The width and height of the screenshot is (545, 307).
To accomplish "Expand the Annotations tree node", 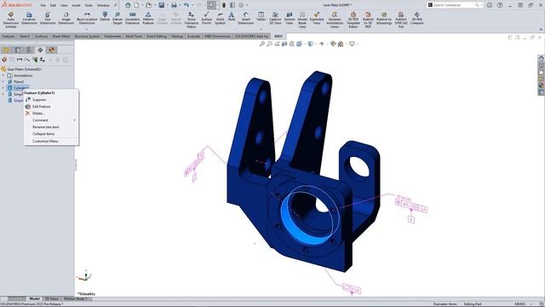I will coord(3,76).
